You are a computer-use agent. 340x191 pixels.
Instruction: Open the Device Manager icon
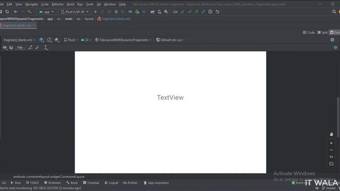click(x=159, y=12)
